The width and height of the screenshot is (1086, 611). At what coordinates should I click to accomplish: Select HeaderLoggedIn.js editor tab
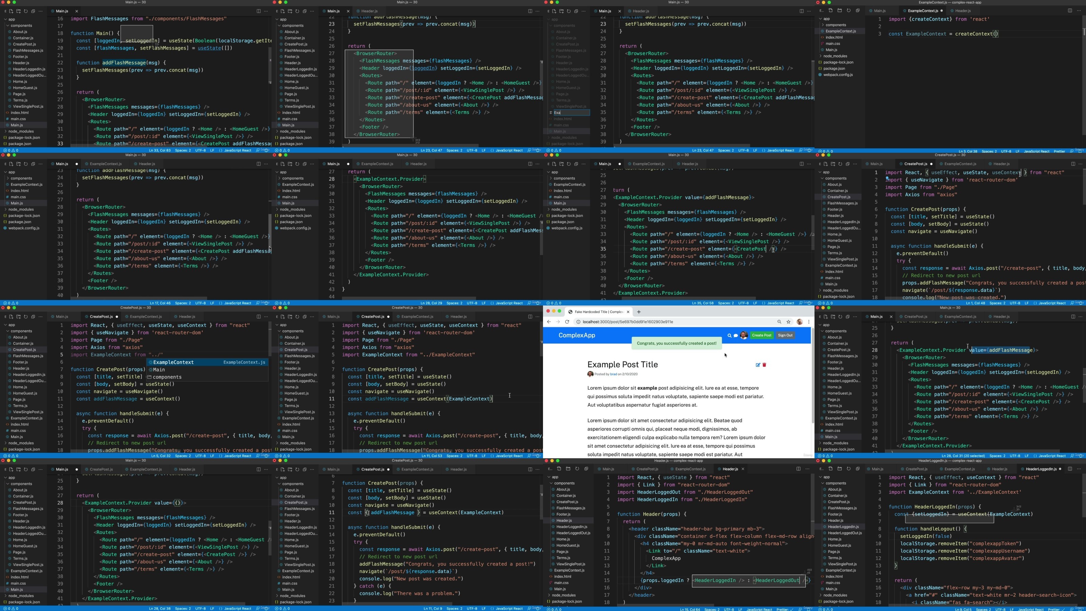click(1041, 469)
